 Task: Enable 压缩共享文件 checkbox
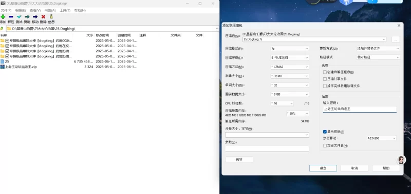(325, 79)
